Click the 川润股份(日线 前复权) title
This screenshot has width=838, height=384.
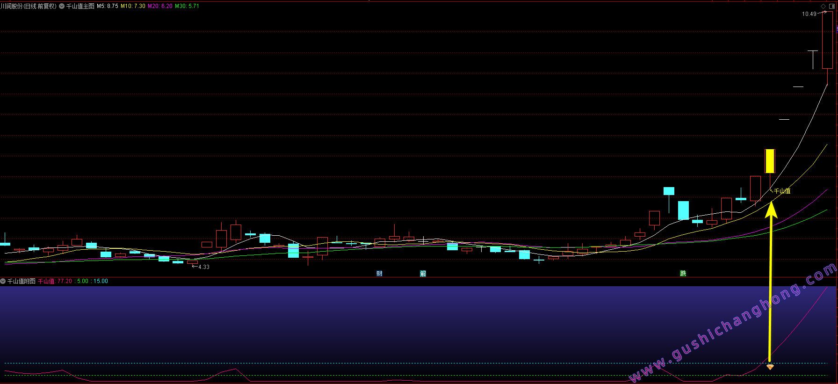(29, 6)
